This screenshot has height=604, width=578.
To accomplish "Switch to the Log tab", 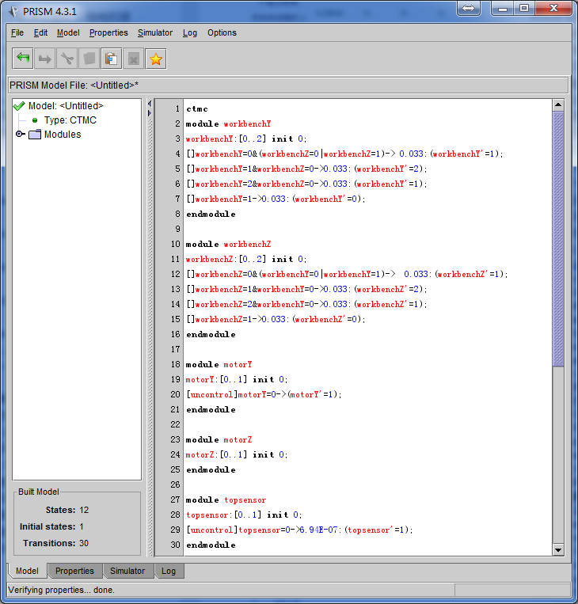I will 169,571.
